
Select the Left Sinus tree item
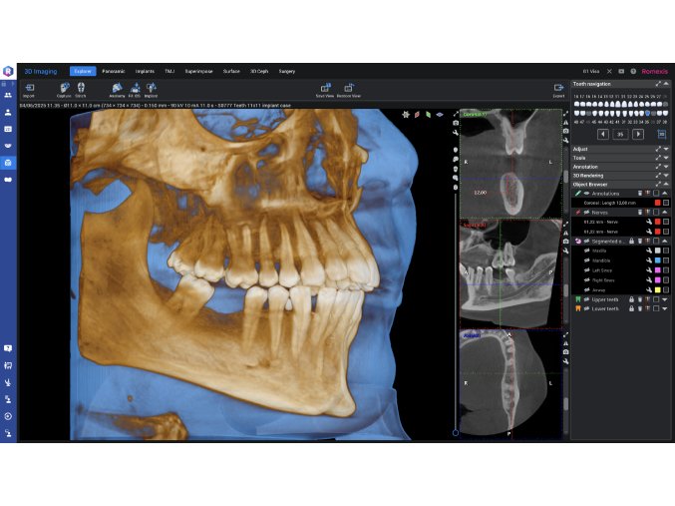coord(602,270)
